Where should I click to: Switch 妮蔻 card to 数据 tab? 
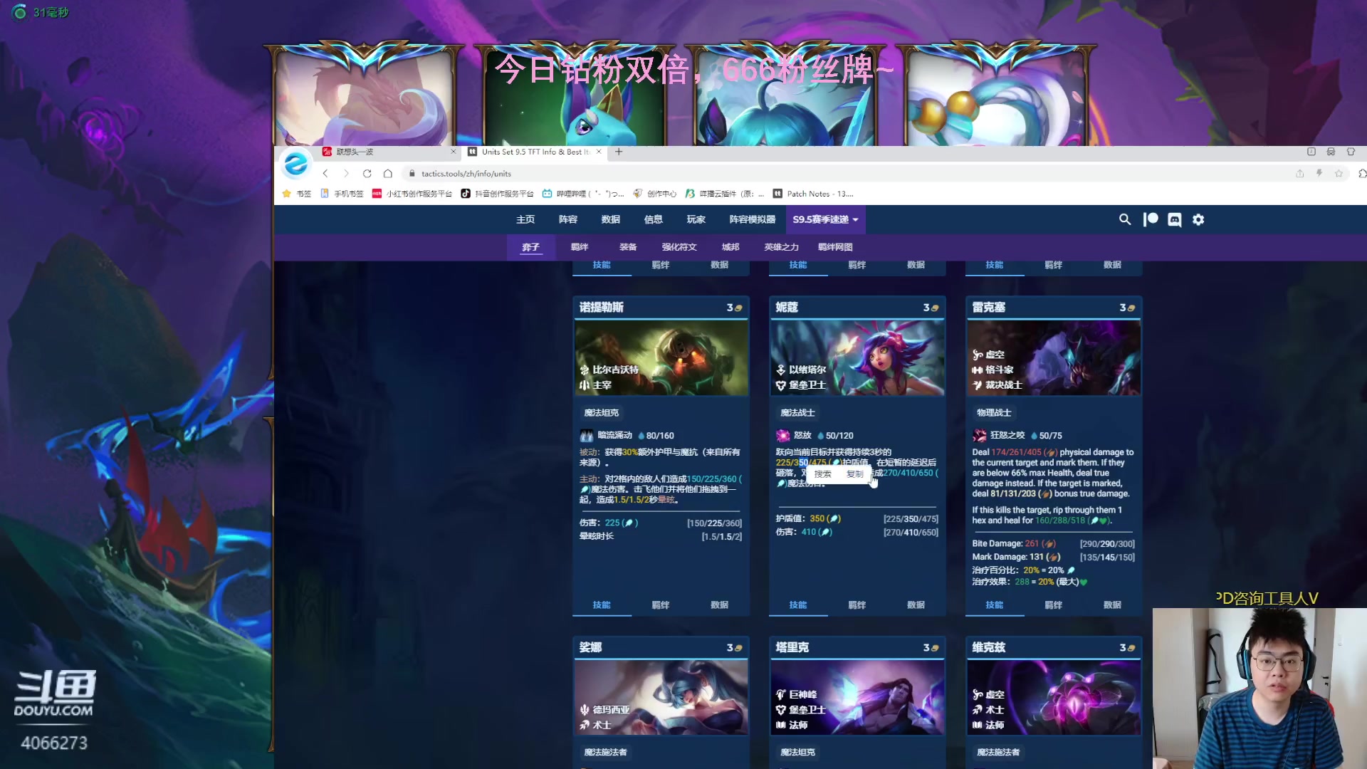[x=916, y=605]
